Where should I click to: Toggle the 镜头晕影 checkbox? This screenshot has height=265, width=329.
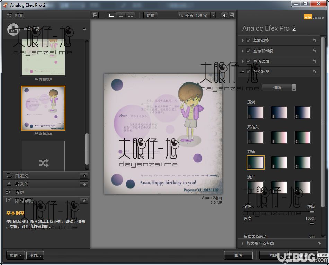click(x=248, y=61)
